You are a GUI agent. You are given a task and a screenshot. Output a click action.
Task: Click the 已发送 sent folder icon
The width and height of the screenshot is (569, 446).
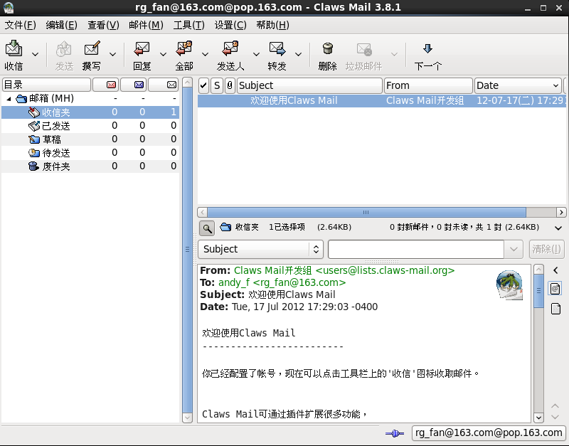pyautogui.click(x=34, y=126)
